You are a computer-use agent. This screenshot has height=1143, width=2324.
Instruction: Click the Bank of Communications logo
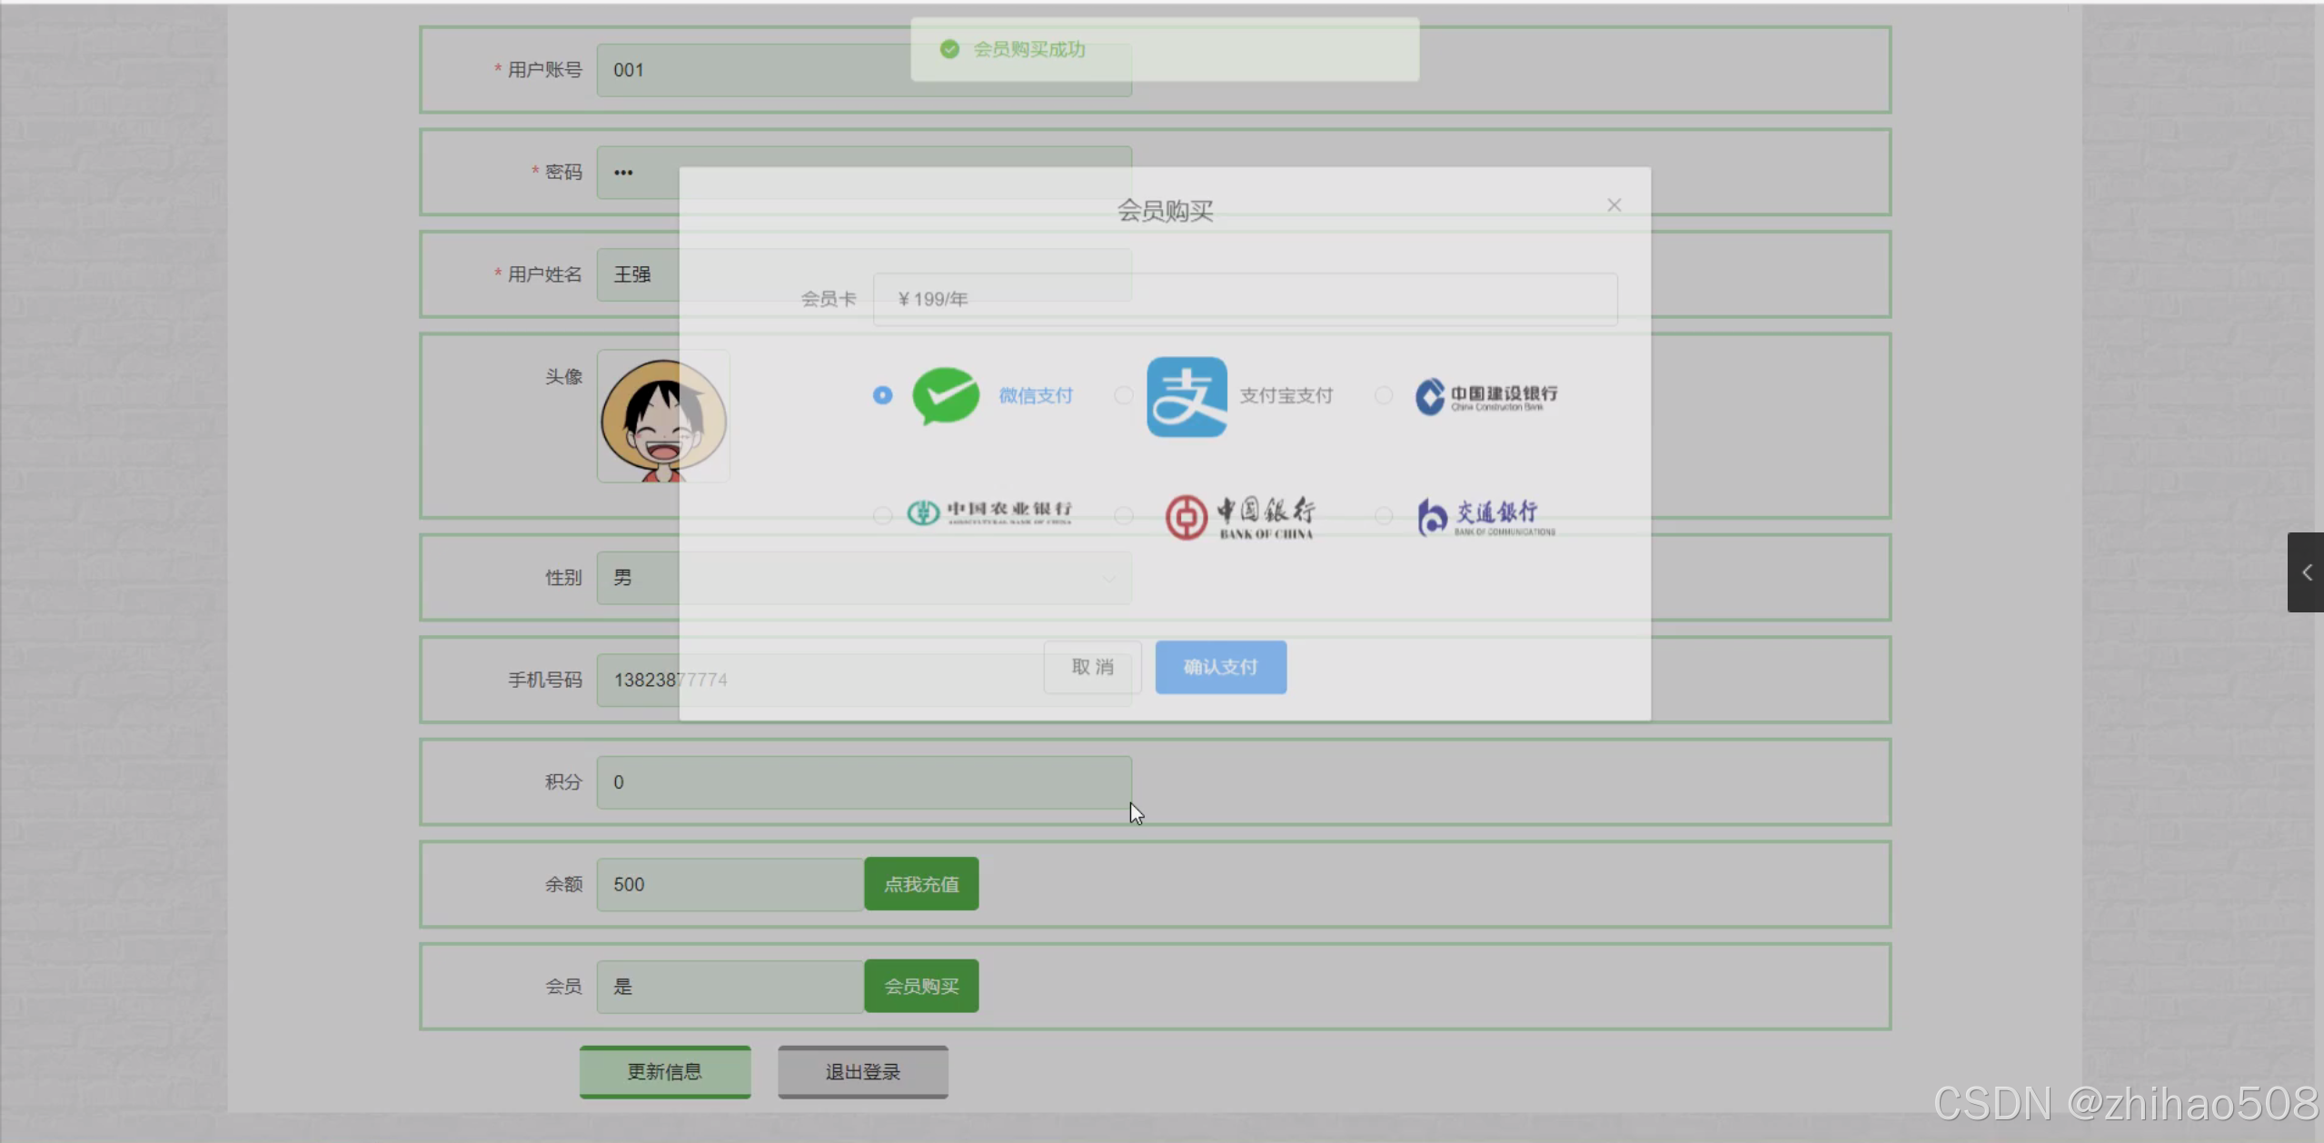pyautogui.click(x=1485, y=517)
